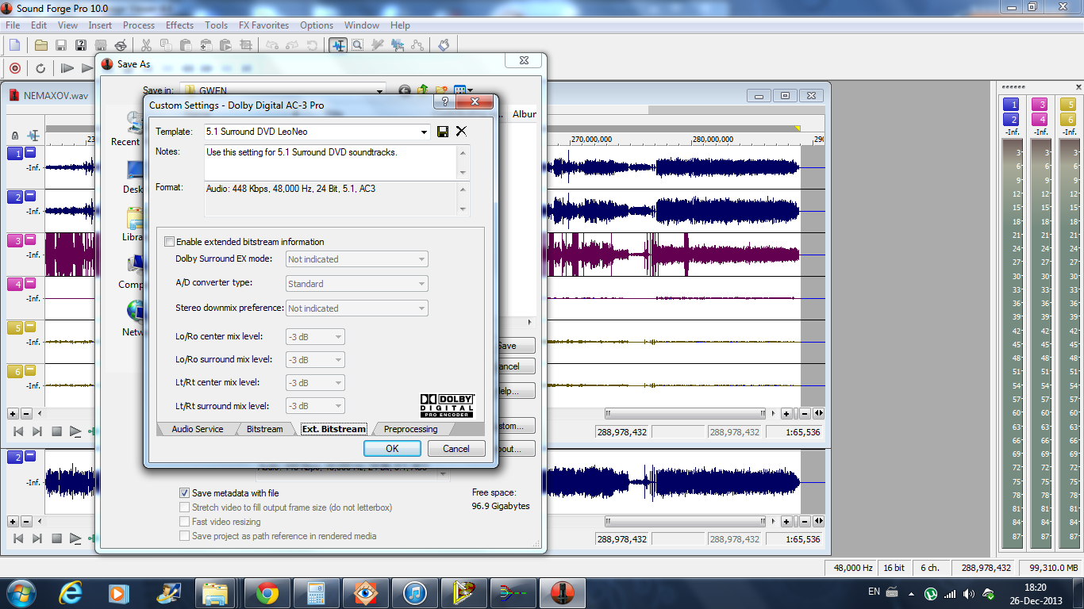The height and width of the screenshot is (609, 1084).
Task: Select the Event tool icon
Action: (x=398, y=45)
